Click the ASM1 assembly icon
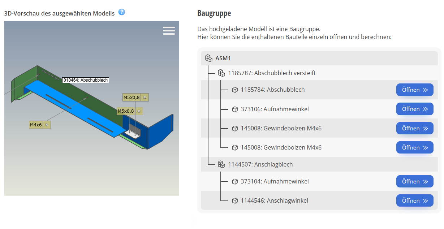 tap(208, 58)
